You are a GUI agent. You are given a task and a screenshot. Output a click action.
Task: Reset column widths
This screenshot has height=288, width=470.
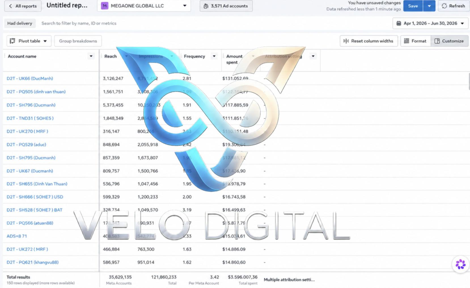[369, 41]
